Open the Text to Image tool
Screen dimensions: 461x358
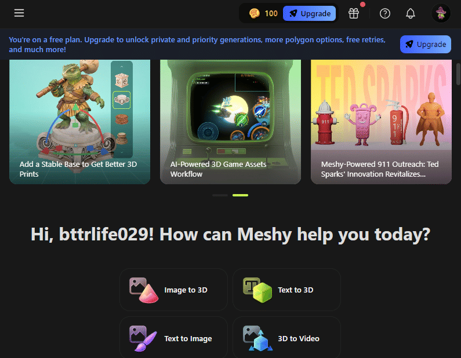pyautogui.click(x=173, y=338)
